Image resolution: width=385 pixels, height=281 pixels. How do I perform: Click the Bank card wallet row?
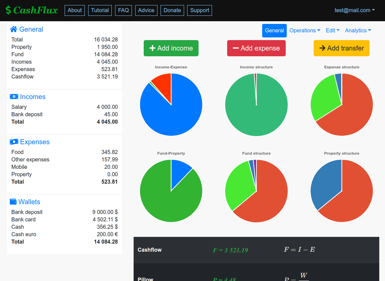[64, 219]
